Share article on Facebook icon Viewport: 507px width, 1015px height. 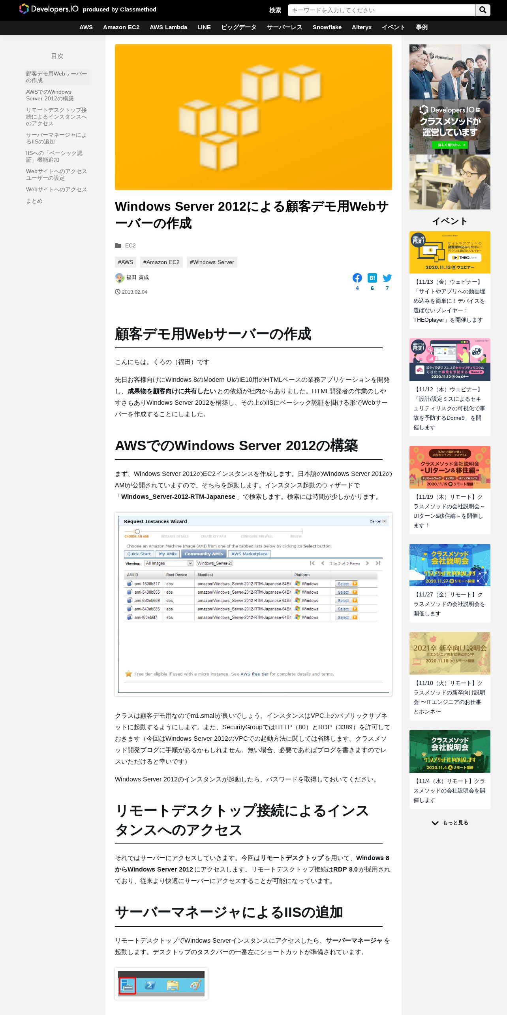point(357,278)
